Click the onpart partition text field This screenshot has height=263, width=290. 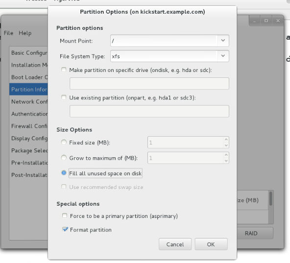(x=149, y=111)
